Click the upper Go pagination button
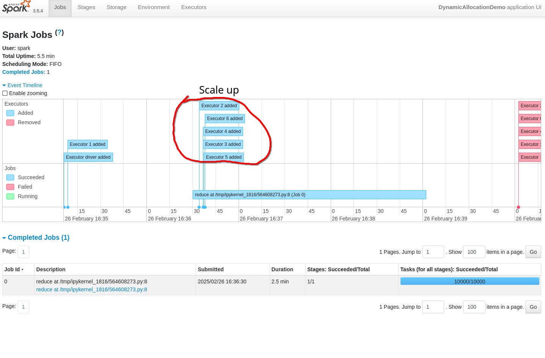This screenshot has height=358, width=545. pos(533,252)
